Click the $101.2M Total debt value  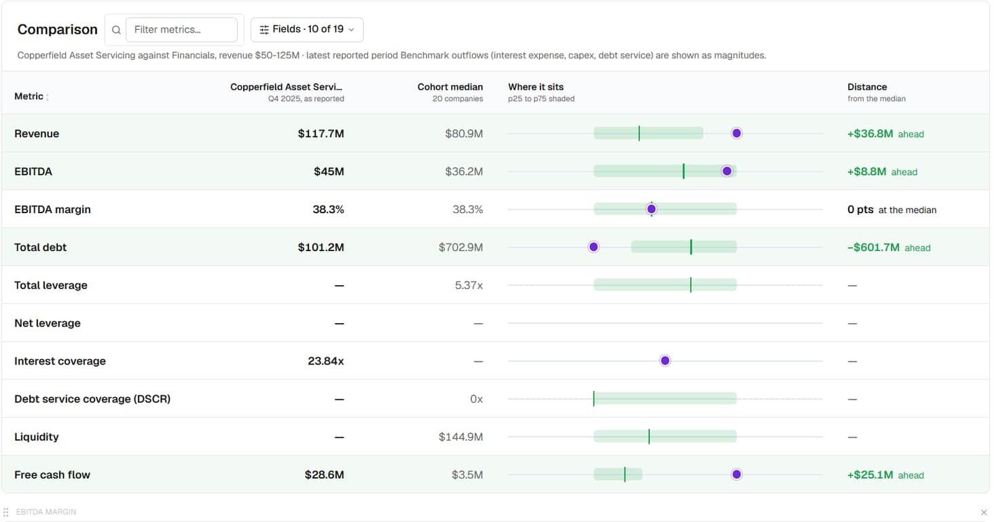coord(321,248)
